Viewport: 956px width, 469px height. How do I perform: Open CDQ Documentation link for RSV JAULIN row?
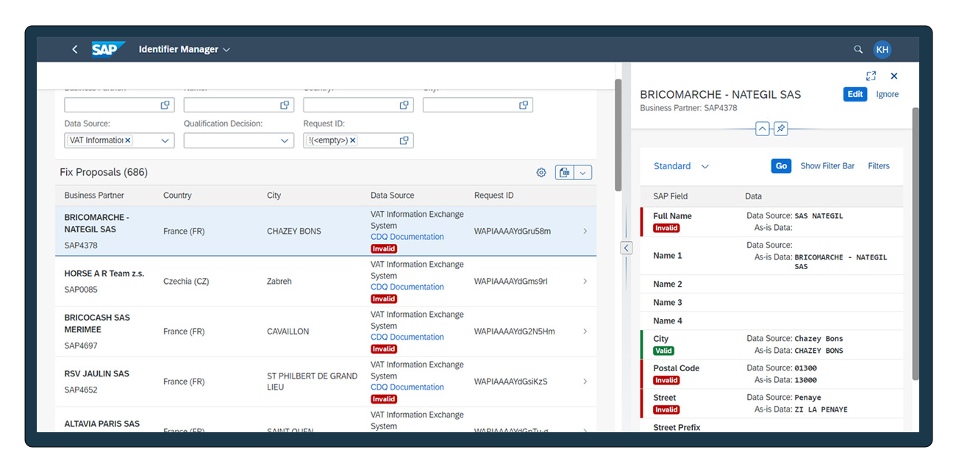coord(407,387)
